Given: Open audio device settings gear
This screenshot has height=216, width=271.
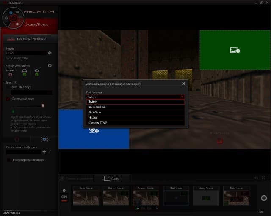Looking at the screenshot, I should (x=50, y=66).
